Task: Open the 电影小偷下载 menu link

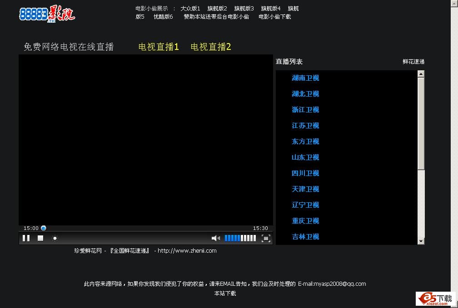Action: [x=274, y=17]
